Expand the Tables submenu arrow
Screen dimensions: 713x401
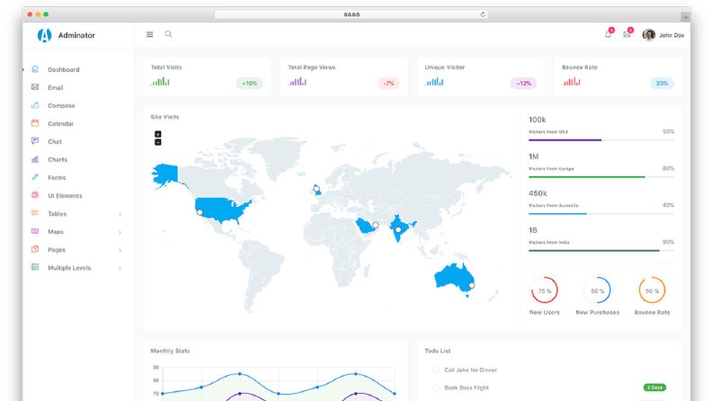coord(120,214)
